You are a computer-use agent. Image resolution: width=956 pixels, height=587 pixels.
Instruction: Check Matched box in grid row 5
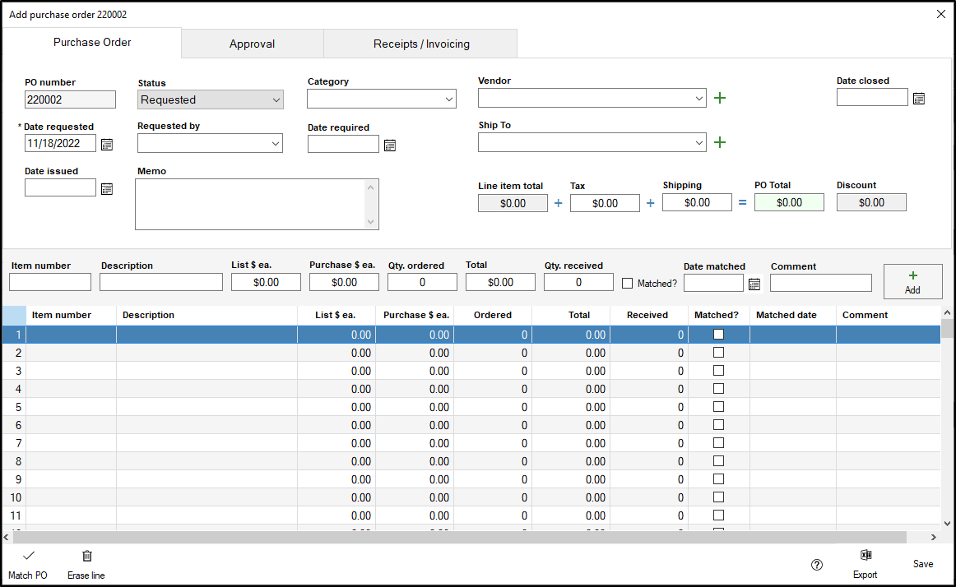(x=719, y=407)
